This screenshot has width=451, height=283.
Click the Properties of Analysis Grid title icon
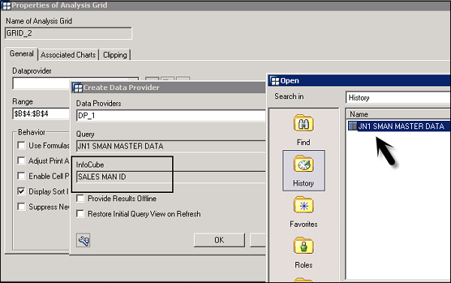[6, 5]
